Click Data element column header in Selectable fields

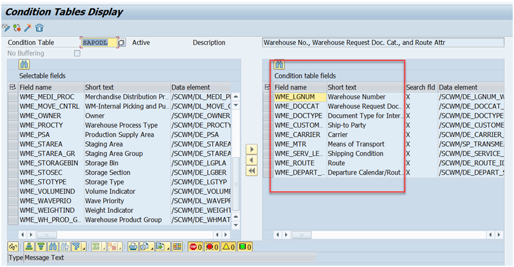[201, 87]
